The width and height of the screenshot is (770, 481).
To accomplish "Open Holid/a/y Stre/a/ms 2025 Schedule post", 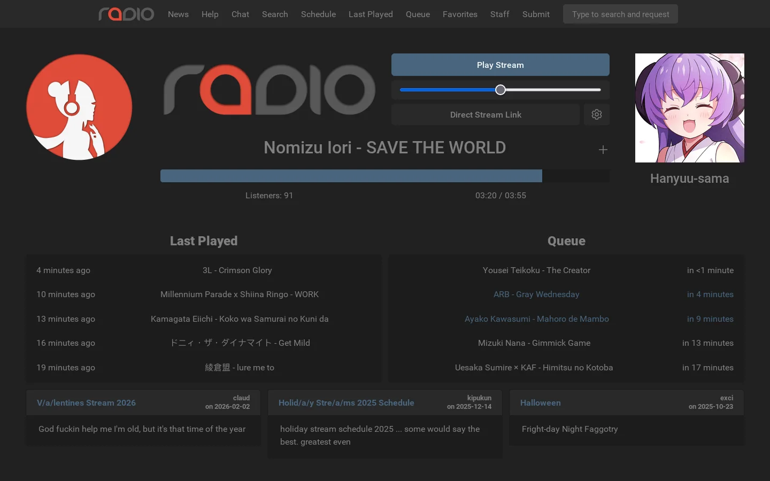I will click(x=346, y=403).
